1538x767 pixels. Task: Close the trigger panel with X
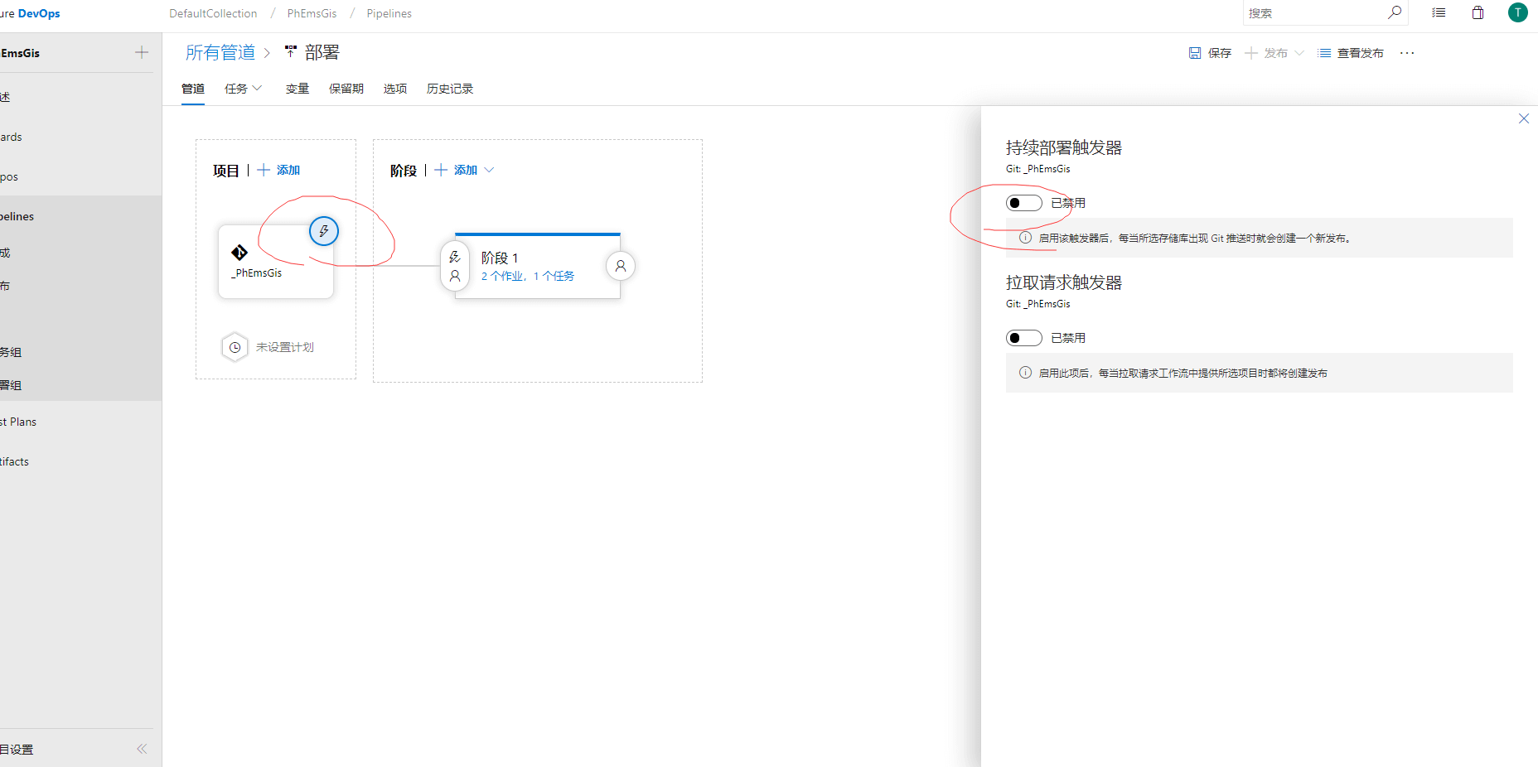point(1523,118)
